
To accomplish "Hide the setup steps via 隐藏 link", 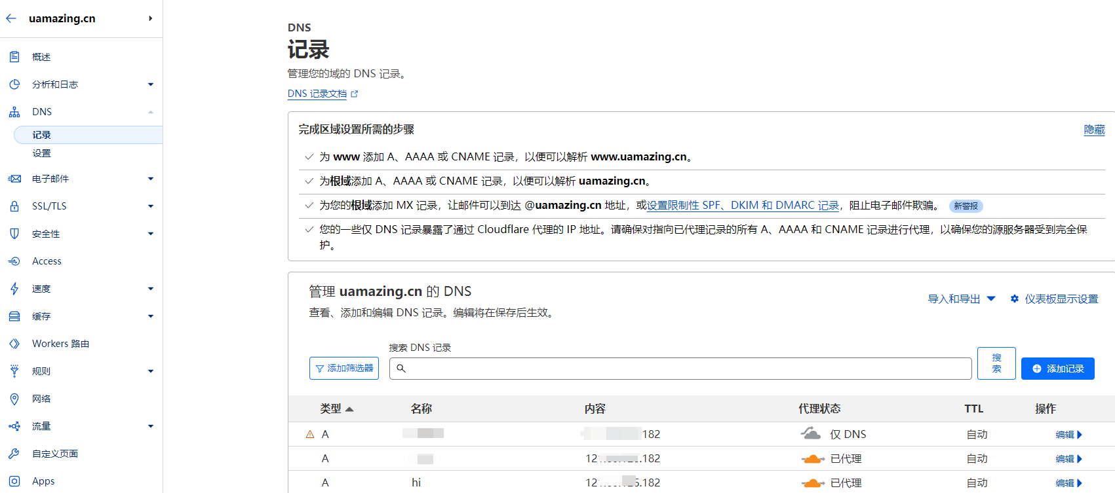I will click(x=1094, y=130).
